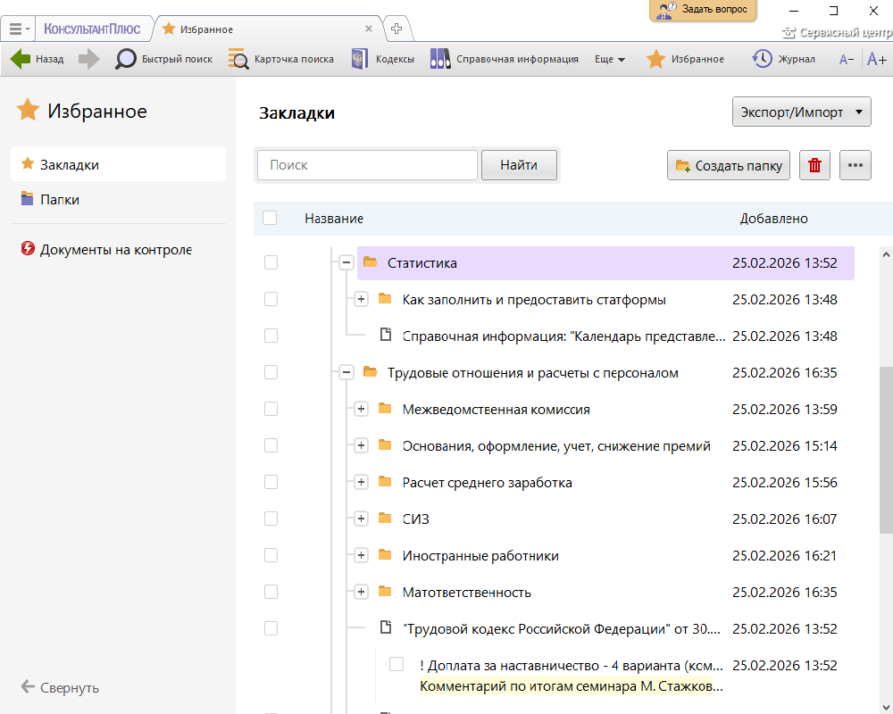Screen dimensions: 893x714
Task: Click into the Поиск search field
Action: pos(367,165)
